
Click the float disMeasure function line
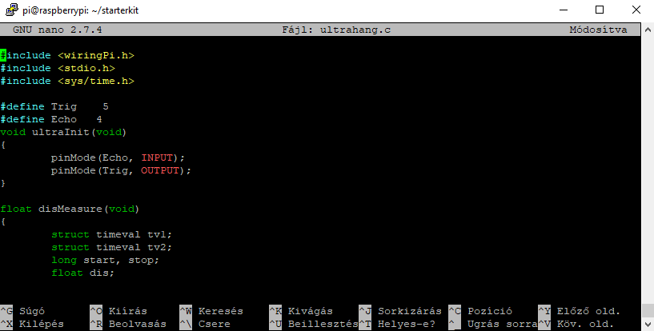[70, 209]
